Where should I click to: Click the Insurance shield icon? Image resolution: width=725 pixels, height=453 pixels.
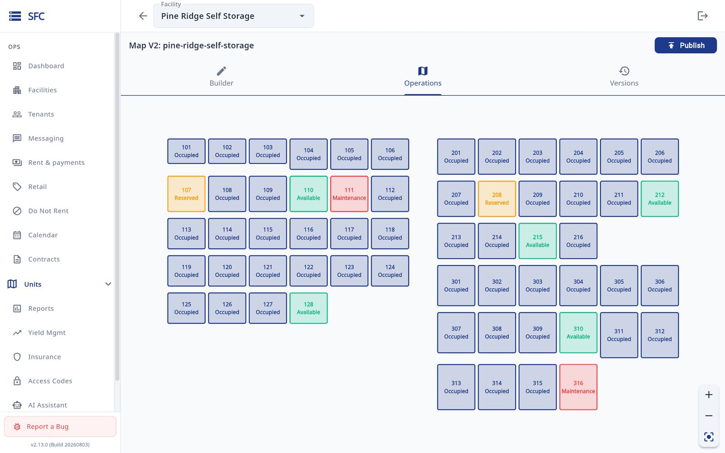click(17, 357)
